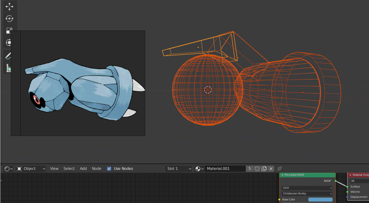Image resolution: width=369 pixels, height=203 pixels.
Task: Click the new material duplicate icon
Action: pyautogui.click(x=264, y=169)
